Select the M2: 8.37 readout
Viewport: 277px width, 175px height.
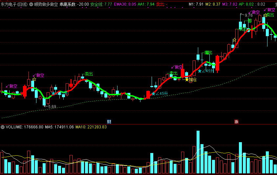point(213,4)
